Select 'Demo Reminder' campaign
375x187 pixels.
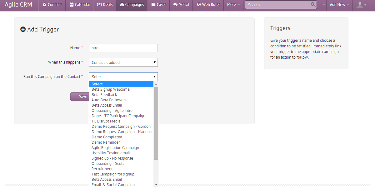[121, 142]
